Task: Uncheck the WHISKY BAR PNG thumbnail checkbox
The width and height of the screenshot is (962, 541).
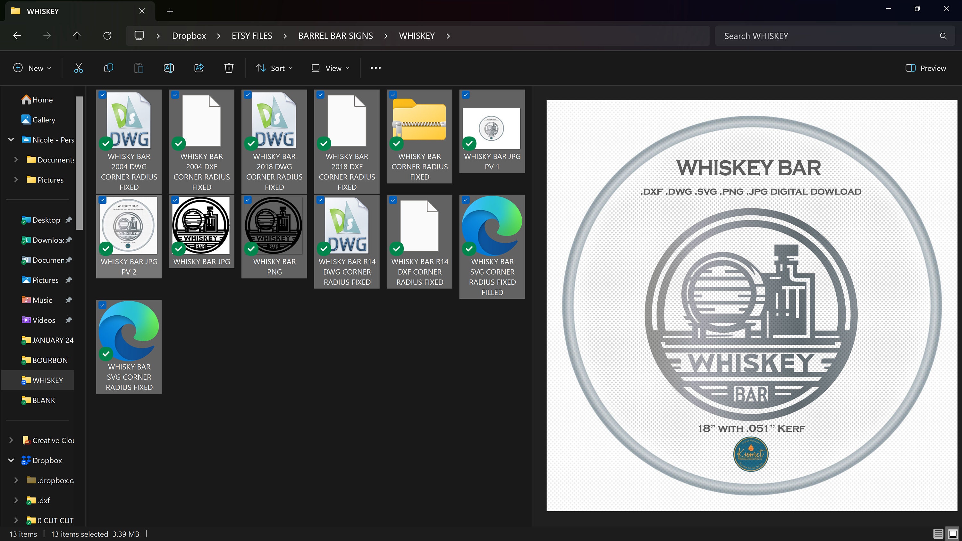Action: coord(248,200)
